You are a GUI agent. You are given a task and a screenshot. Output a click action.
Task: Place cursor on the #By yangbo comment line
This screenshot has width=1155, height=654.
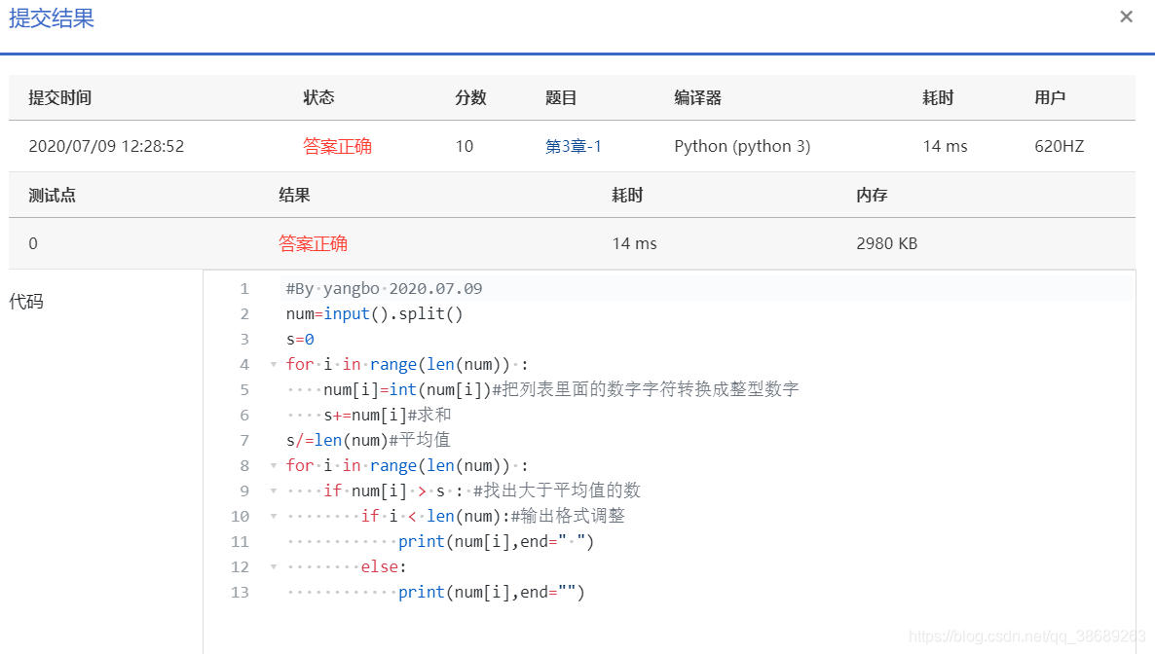click(x=384, y=289)
